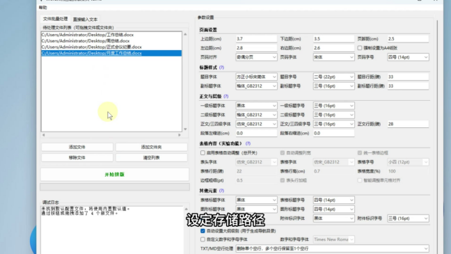Image resolution: width=451 pixels, height=254 pixels.
Task: Open the 表格标题字号 dropdown
Action: 333,200
